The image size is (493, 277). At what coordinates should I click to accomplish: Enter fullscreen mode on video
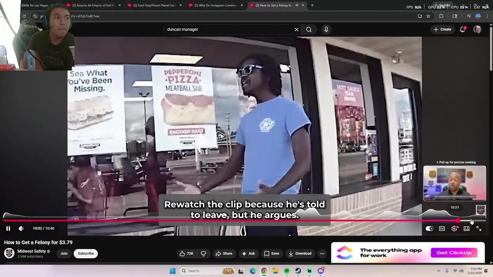click(x=479, y=229)
